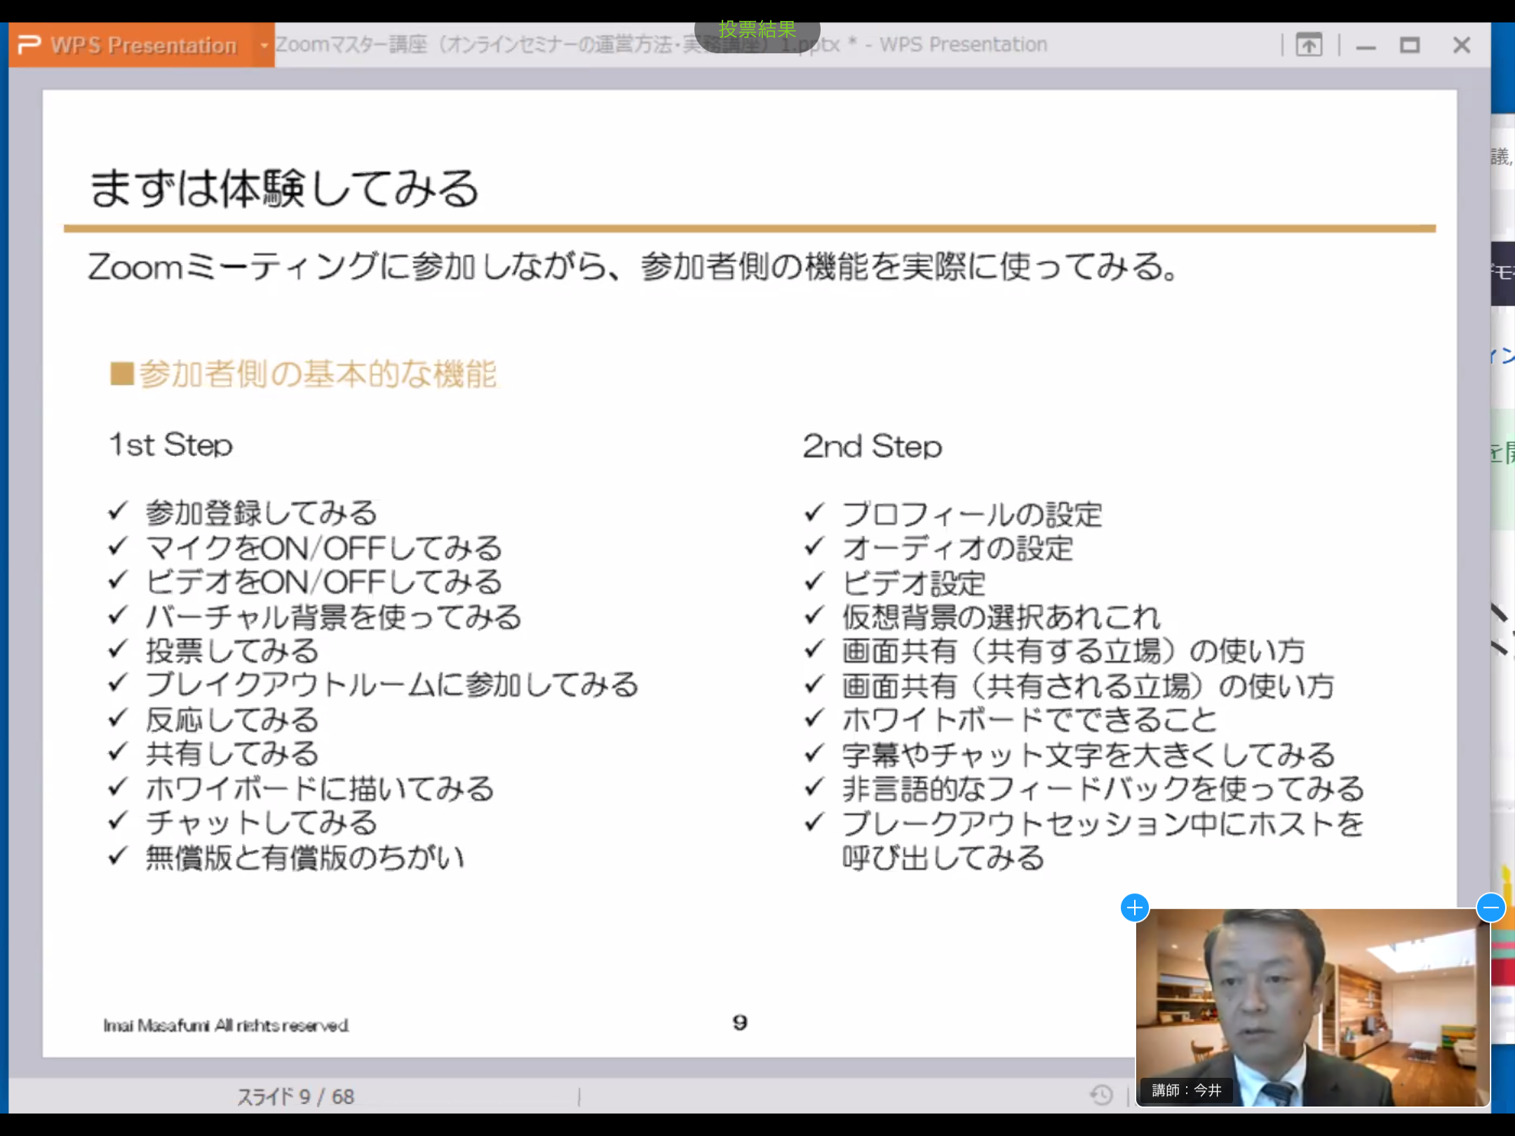The height and width of the screenshot is (1136, 1515).
Task: Click the slide title まずは体験してみる
Action: 284,188
